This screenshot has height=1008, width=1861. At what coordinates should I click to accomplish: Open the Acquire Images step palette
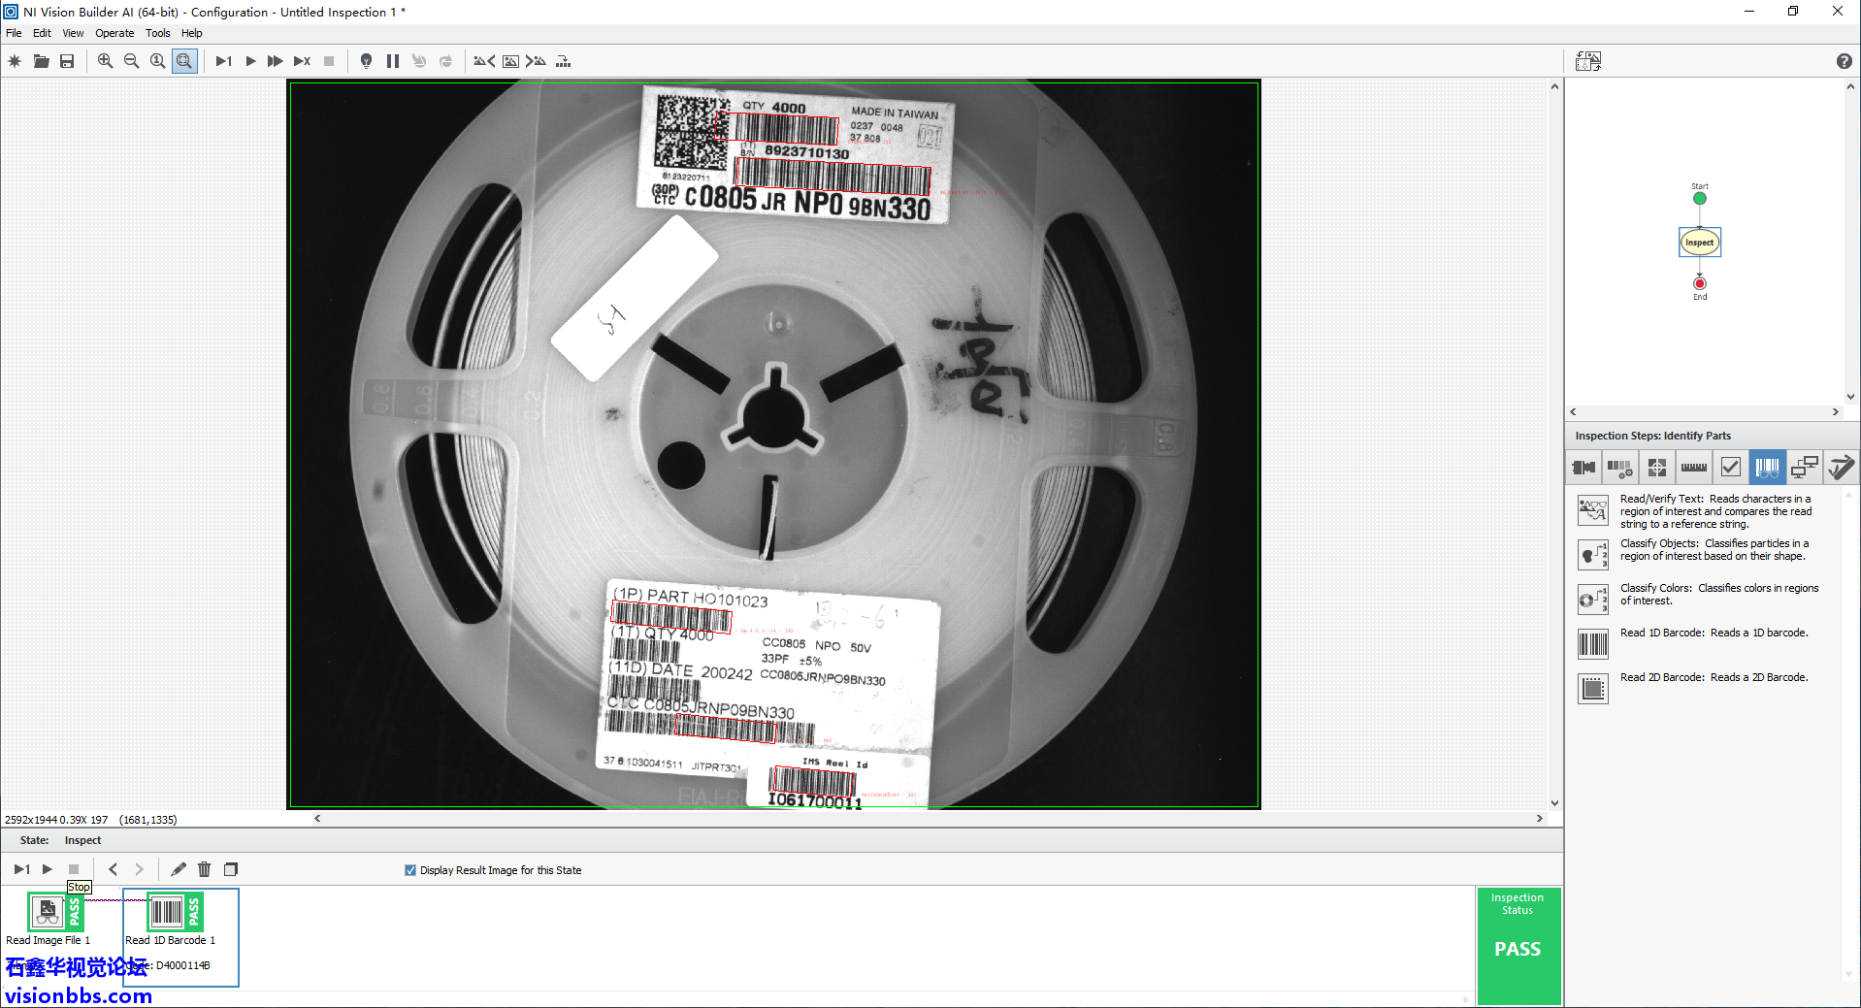(x=1583, y=468)
